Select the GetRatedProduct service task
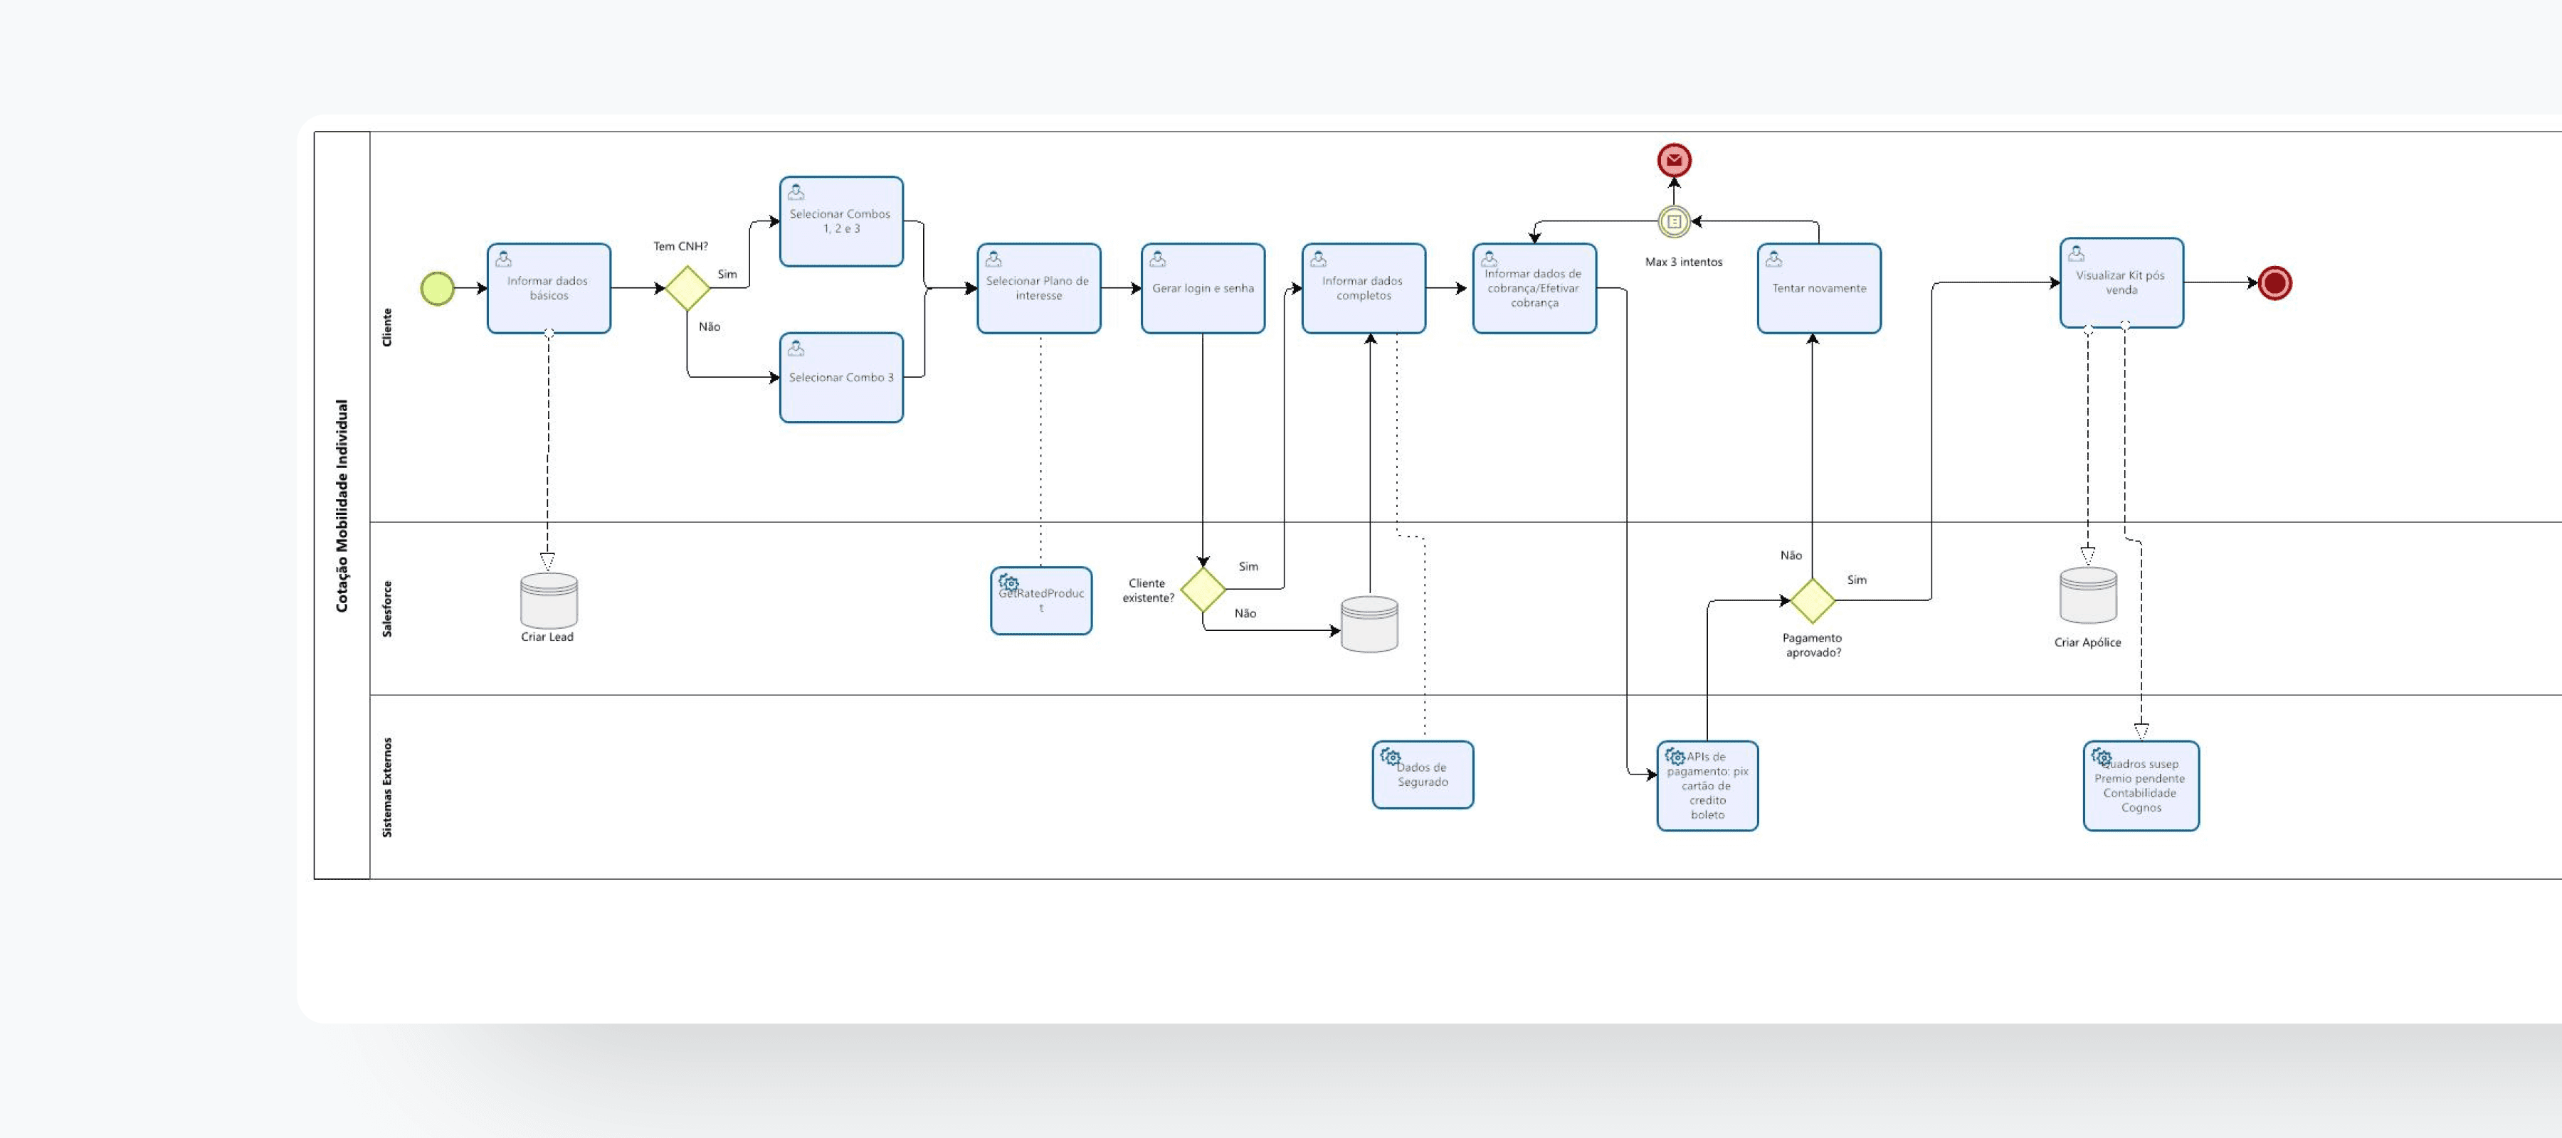 click(1041, 601)
